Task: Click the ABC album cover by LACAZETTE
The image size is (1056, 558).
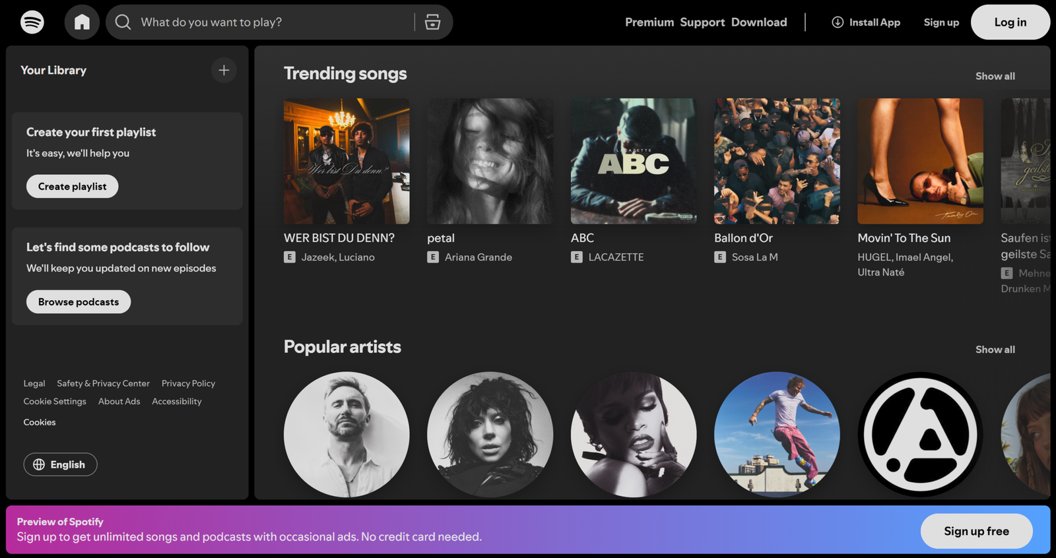Action: point(634,162)
